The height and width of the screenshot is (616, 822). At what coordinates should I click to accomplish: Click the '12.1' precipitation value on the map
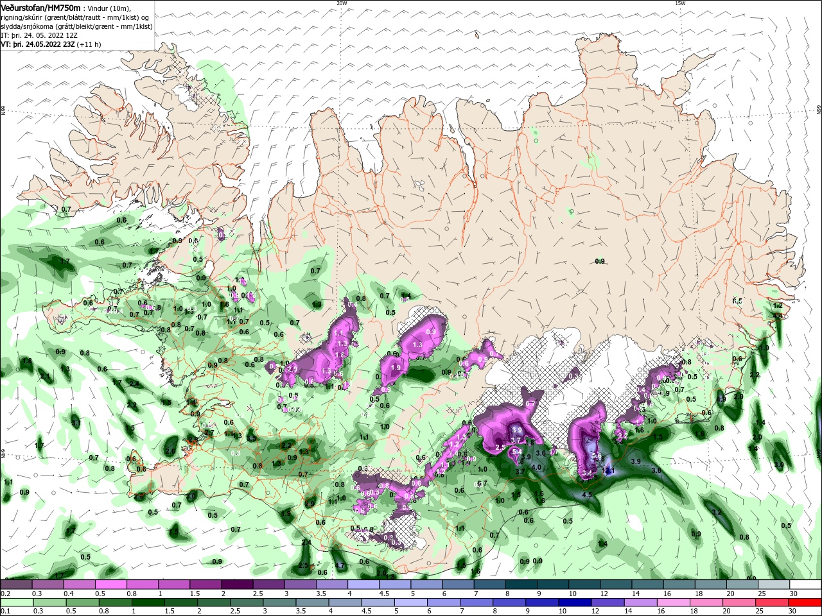609,470
